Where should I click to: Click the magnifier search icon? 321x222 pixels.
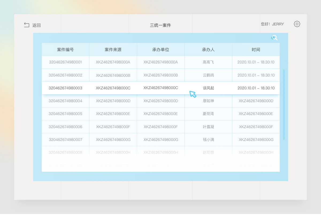tap(274, 38)
